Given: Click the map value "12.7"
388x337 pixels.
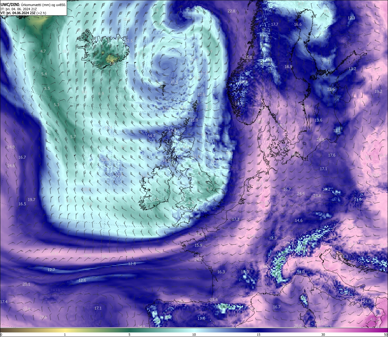Looking at the screenshot, I should click(x=51, y=270).
